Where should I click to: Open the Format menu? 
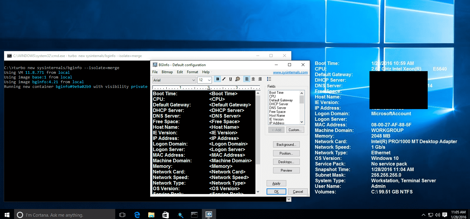(192, 72)
